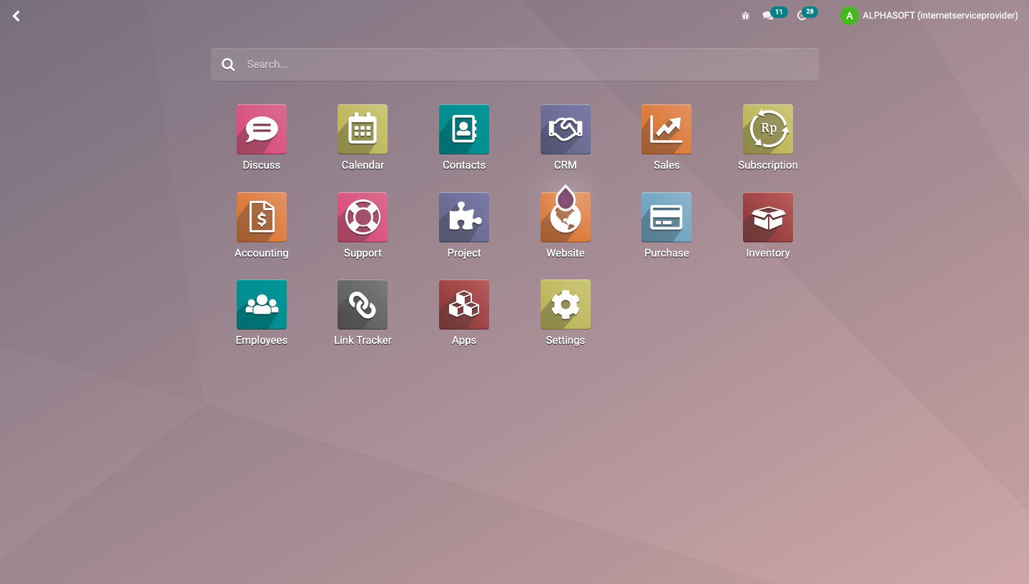Click the search magnifier icon

(x=228, y=64)
